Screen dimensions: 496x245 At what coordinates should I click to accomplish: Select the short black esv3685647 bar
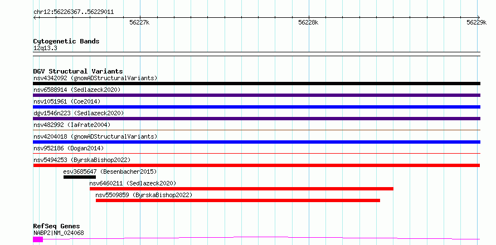(79, 177)
